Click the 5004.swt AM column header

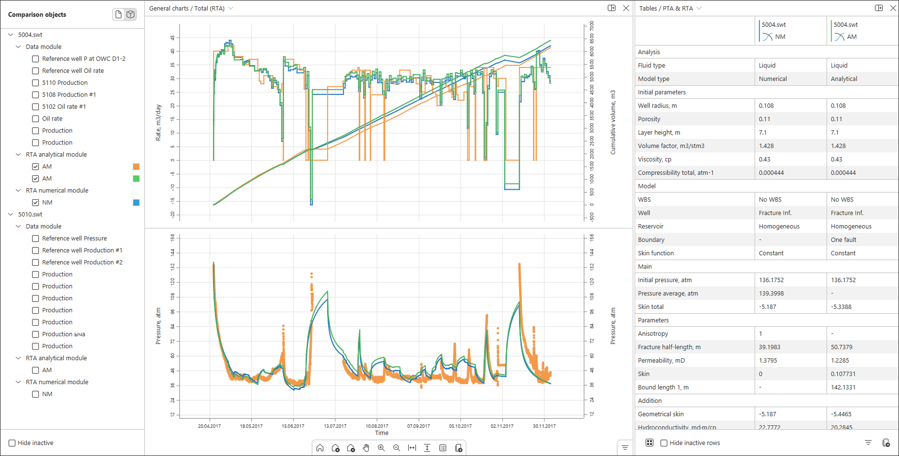pos(846,31)
